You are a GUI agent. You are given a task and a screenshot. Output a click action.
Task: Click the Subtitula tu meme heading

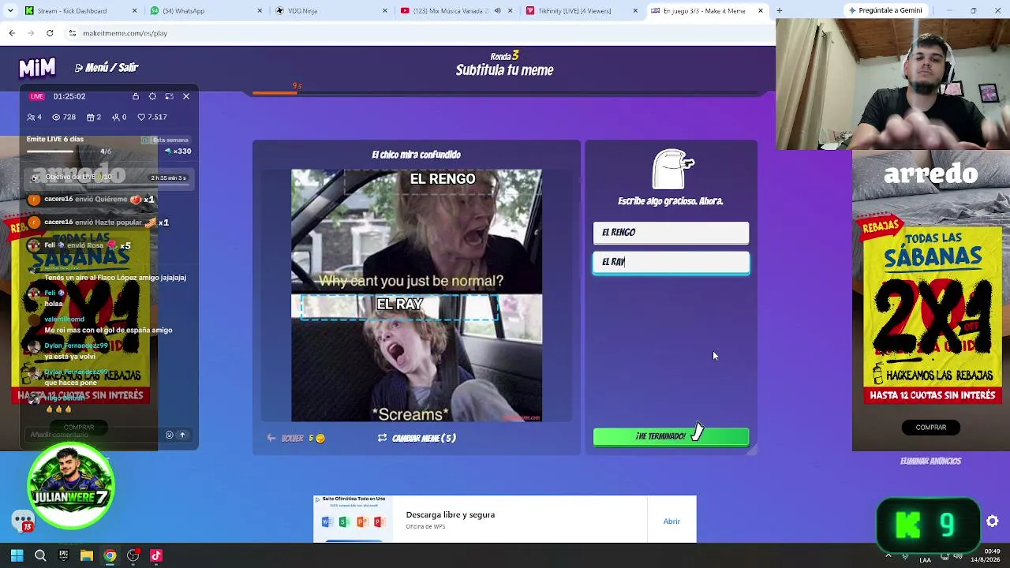504,70
